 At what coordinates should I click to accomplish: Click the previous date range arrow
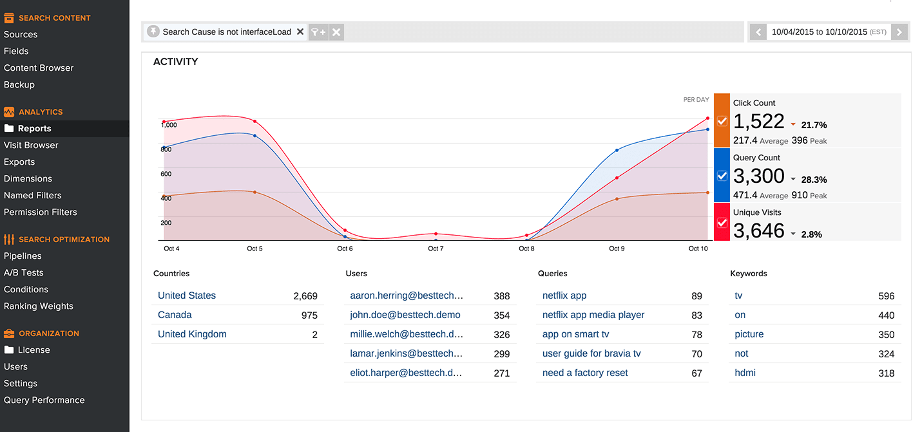pyautogui.click(x=758, y=31)
